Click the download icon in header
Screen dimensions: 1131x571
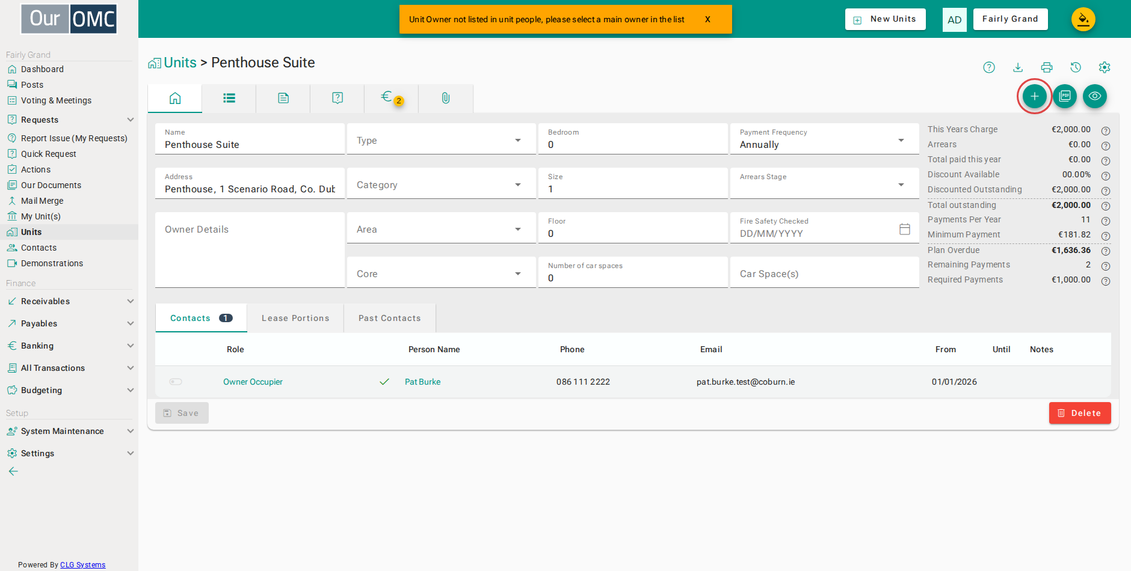point(1018,67)
